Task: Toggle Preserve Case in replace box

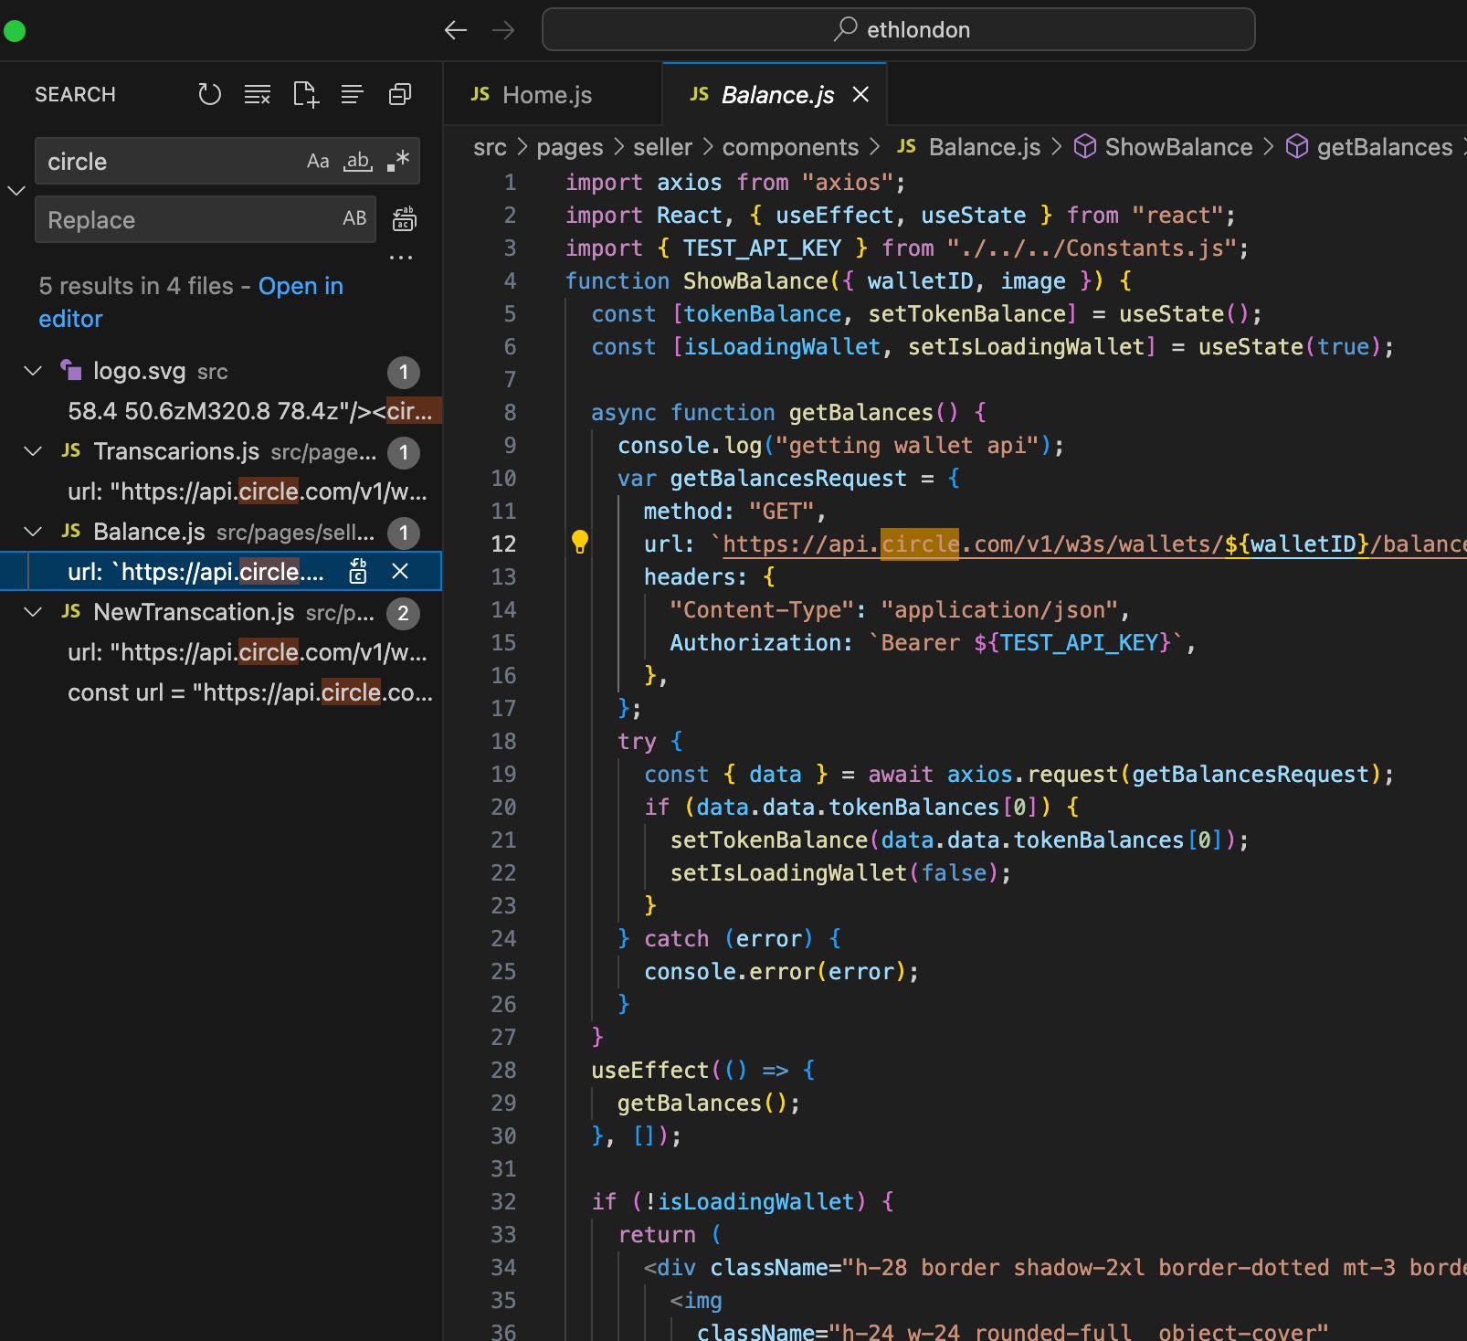Action: coord(354,219)
